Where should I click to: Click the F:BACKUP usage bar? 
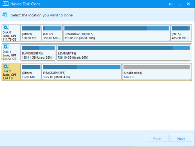pyautogui.click(x=82, y=67)
